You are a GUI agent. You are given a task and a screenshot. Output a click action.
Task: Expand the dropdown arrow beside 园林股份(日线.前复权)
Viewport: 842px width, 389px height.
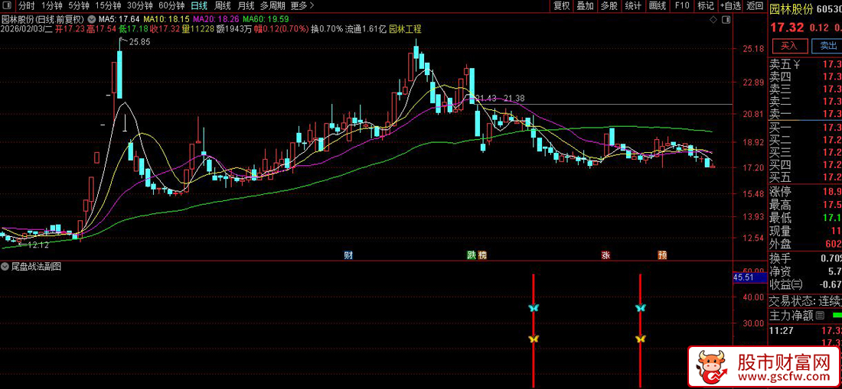pos(90,20)
